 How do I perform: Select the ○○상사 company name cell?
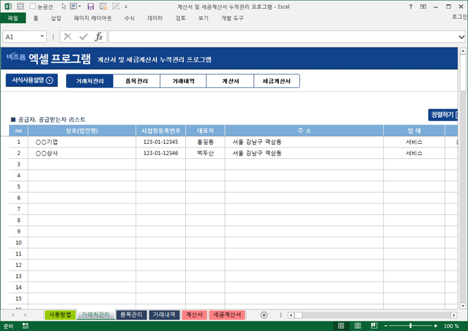click(82, 153)
